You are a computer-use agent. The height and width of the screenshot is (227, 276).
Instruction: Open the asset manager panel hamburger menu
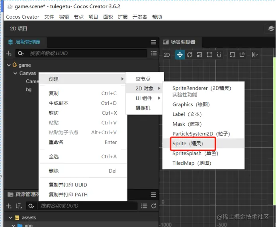pyautogui.click(x=153, y=194)
